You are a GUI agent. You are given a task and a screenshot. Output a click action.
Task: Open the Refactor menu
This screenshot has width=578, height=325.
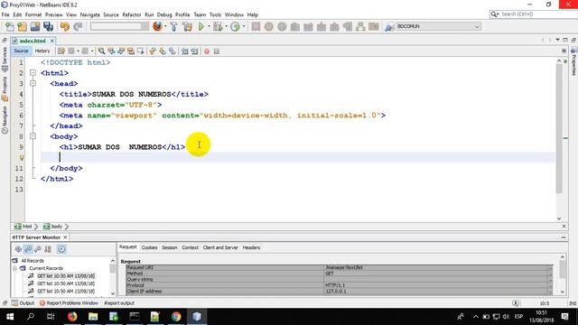tap(132, 14)
